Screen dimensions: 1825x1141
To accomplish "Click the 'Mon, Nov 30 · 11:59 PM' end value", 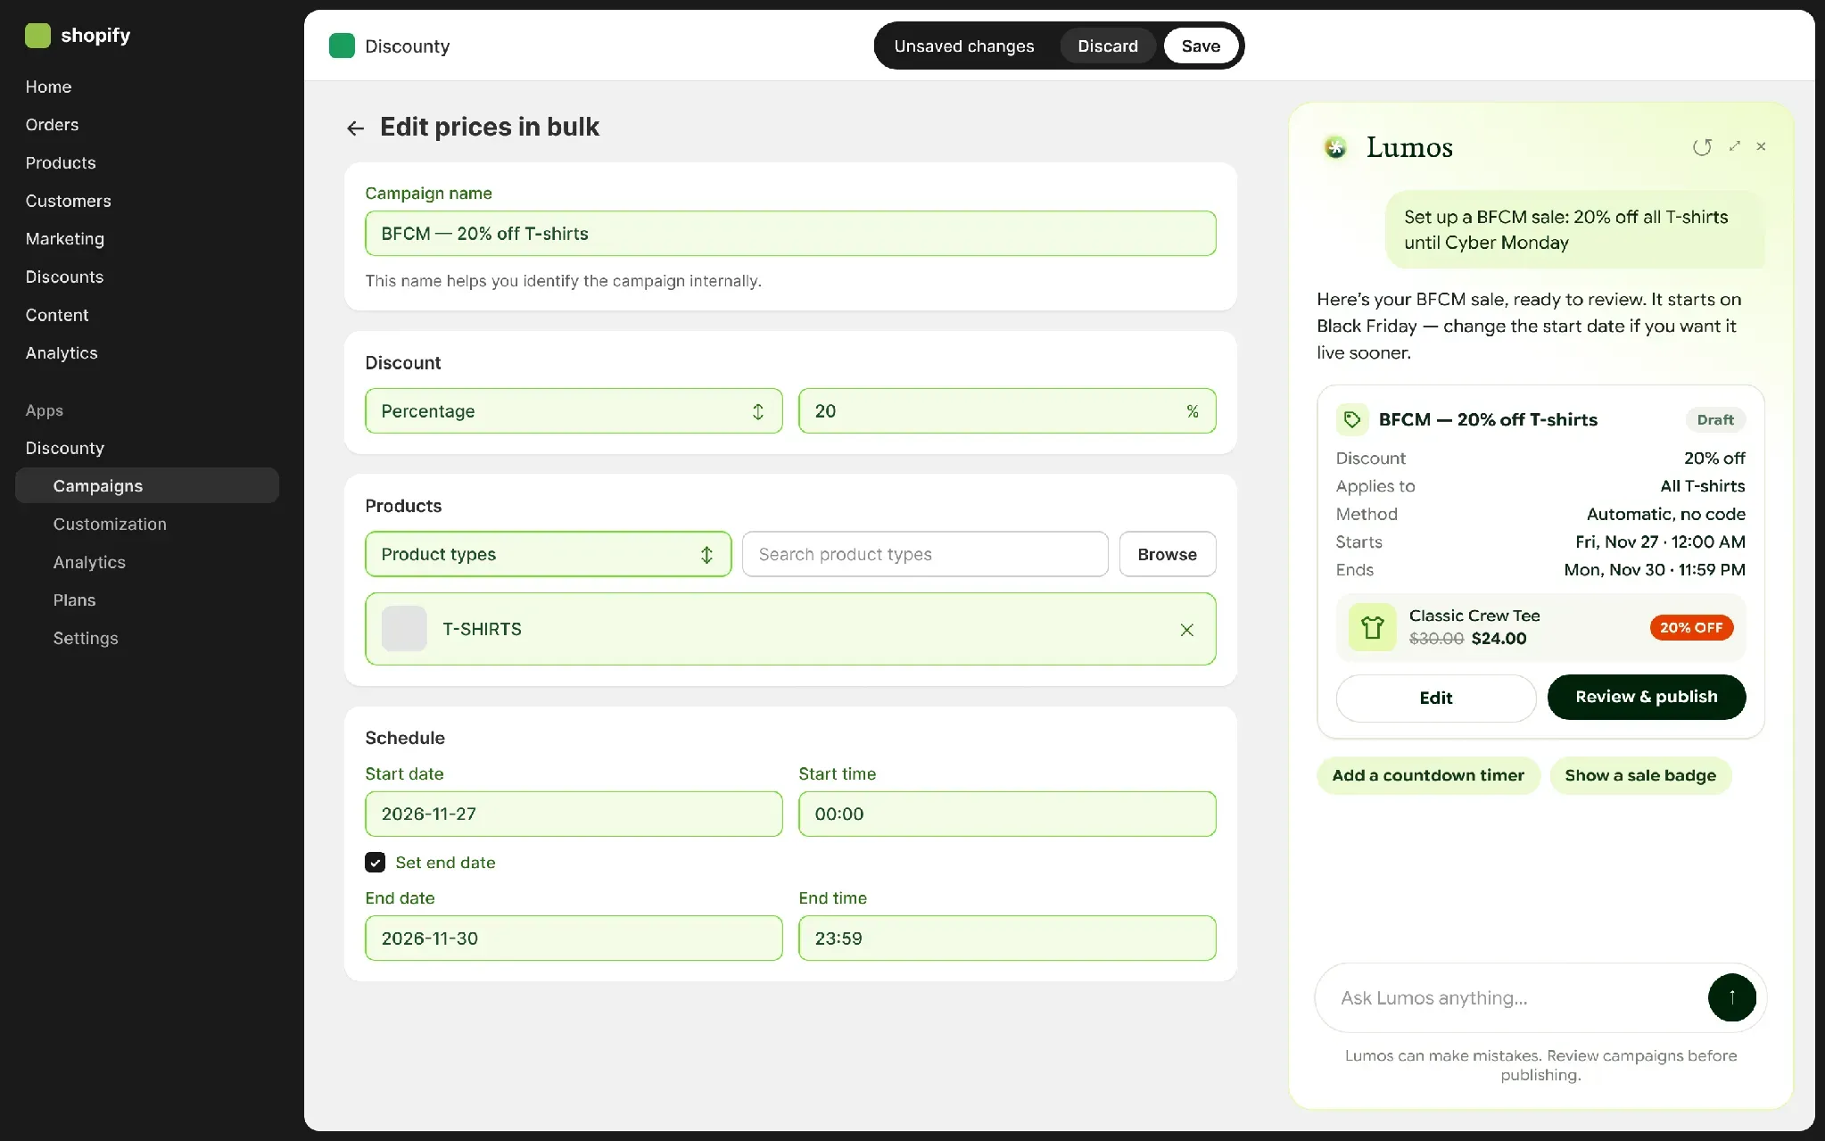I will 1655,570.
